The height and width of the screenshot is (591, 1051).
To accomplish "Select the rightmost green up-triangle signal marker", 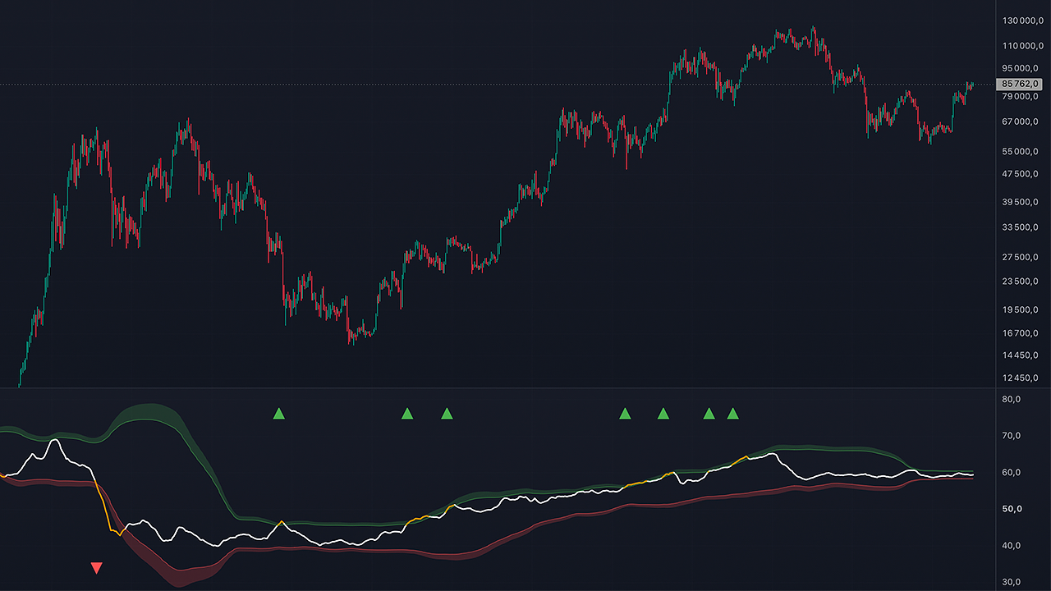I will (x=732, y=413).
